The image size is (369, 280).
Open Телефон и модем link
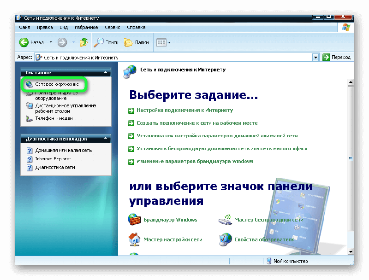click(54, 118)
